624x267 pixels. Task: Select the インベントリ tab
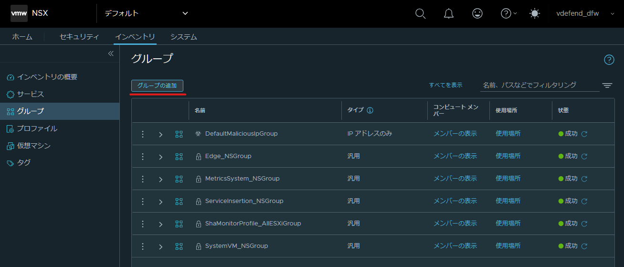[135, 37]
